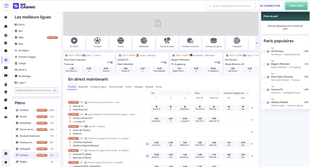Screen dimensions: 310x167
Task: Expand the Vonds Ichihara FC match row
Action: click(x=252, y=120)
